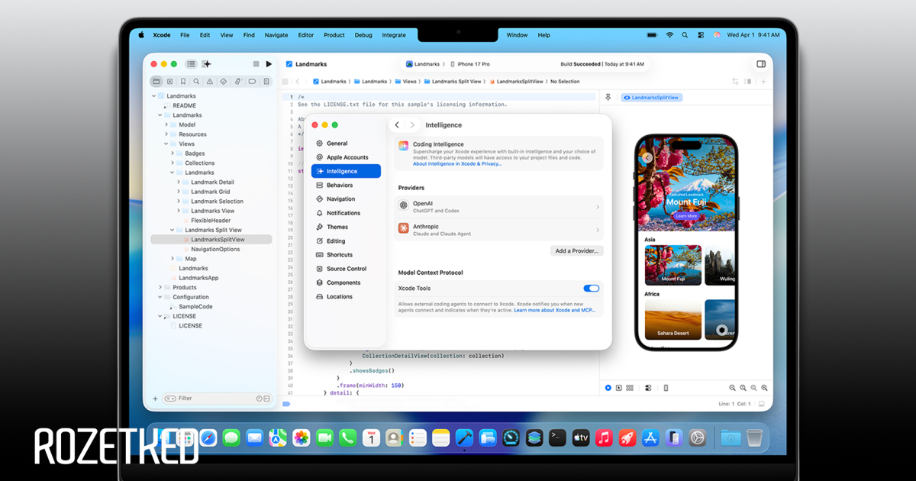Toggle the LandmarksSplitView preview eye pill

click(x=651, y=98)
